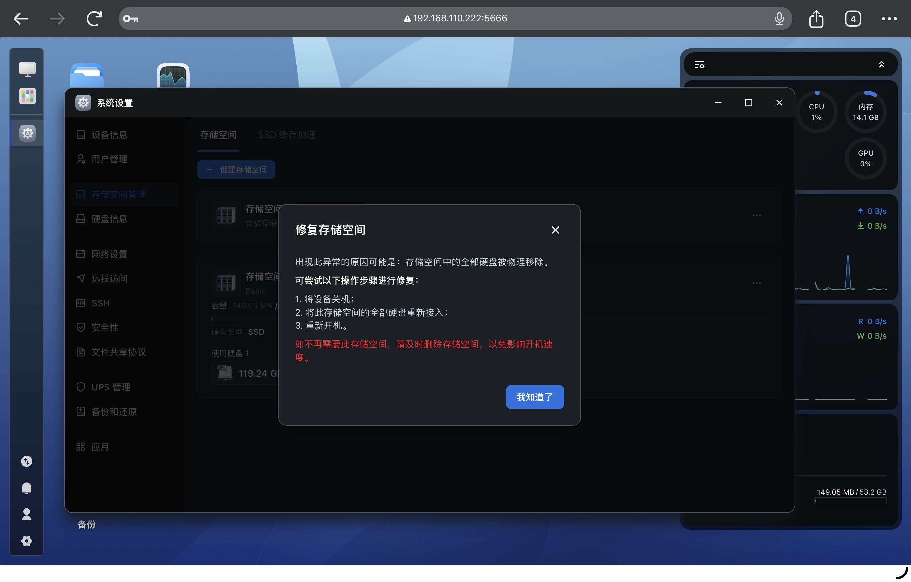Click the system settings gear icon in dock

click(27, 133)
